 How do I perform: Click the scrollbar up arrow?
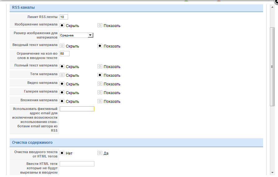pos(272,7)
